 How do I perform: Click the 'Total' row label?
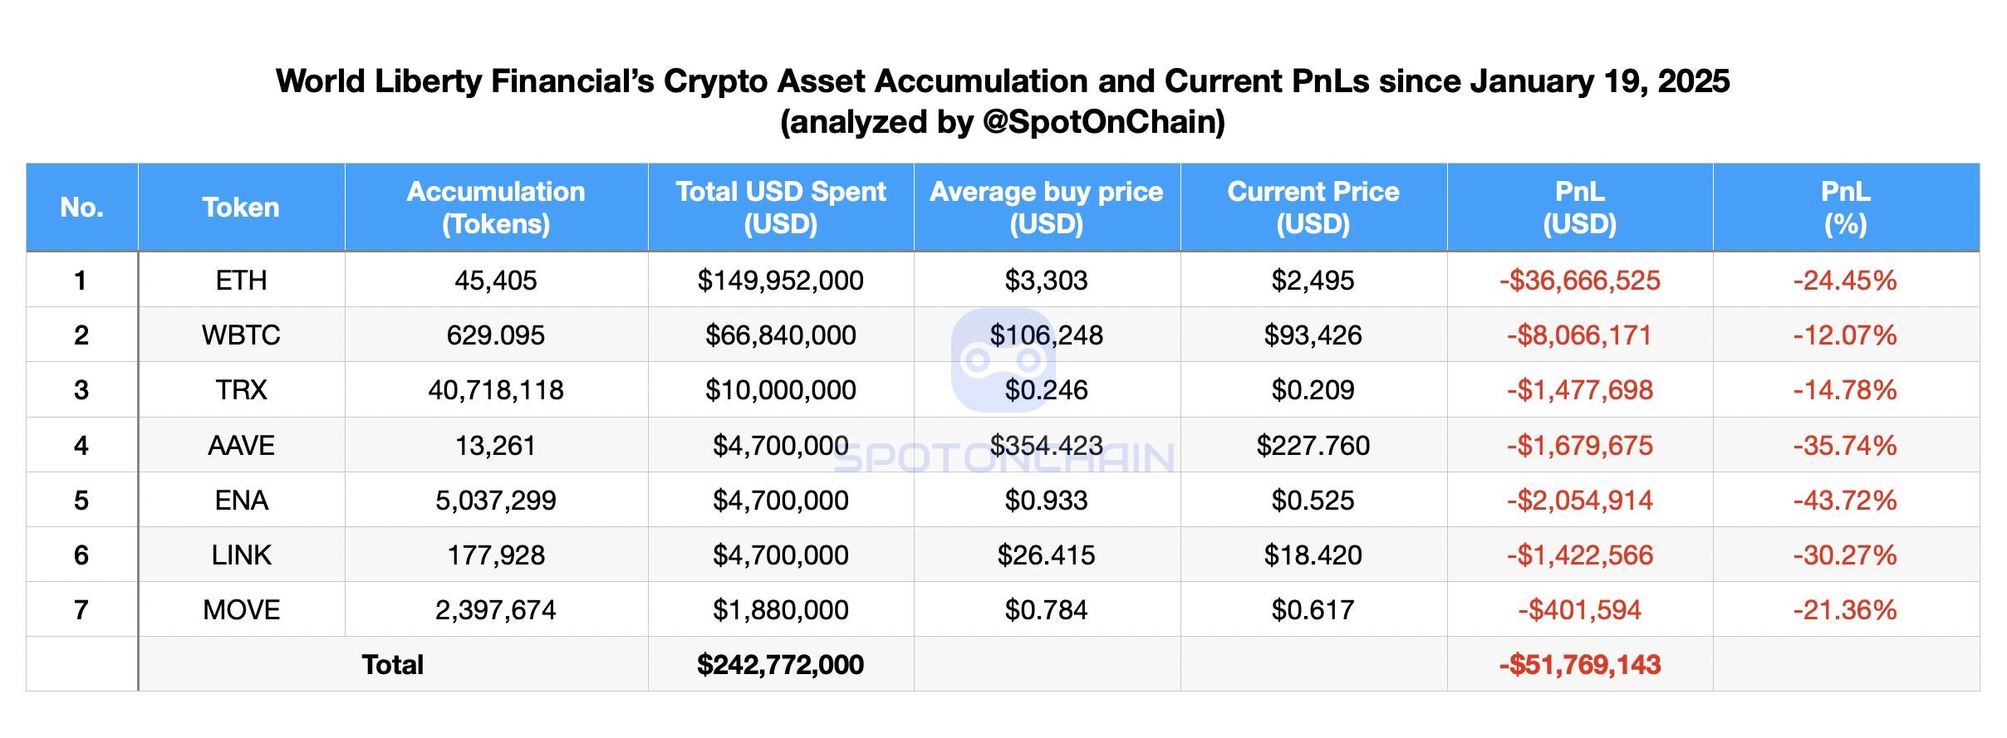click(392, 665)
